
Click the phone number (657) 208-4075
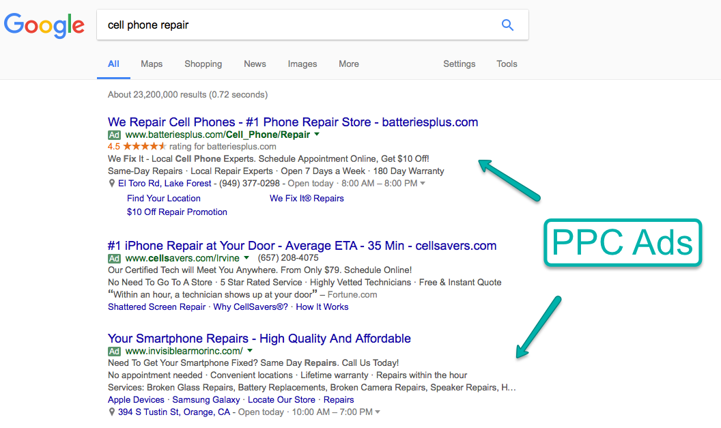(288, 257)
